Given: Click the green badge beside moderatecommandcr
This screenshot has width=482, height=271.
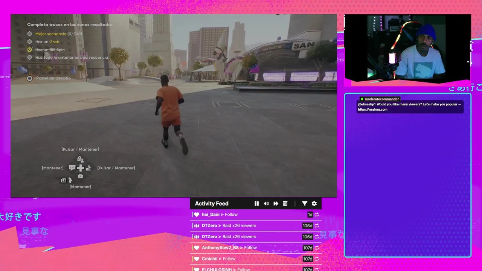Looking at the screenshot, I should (361, 99).
